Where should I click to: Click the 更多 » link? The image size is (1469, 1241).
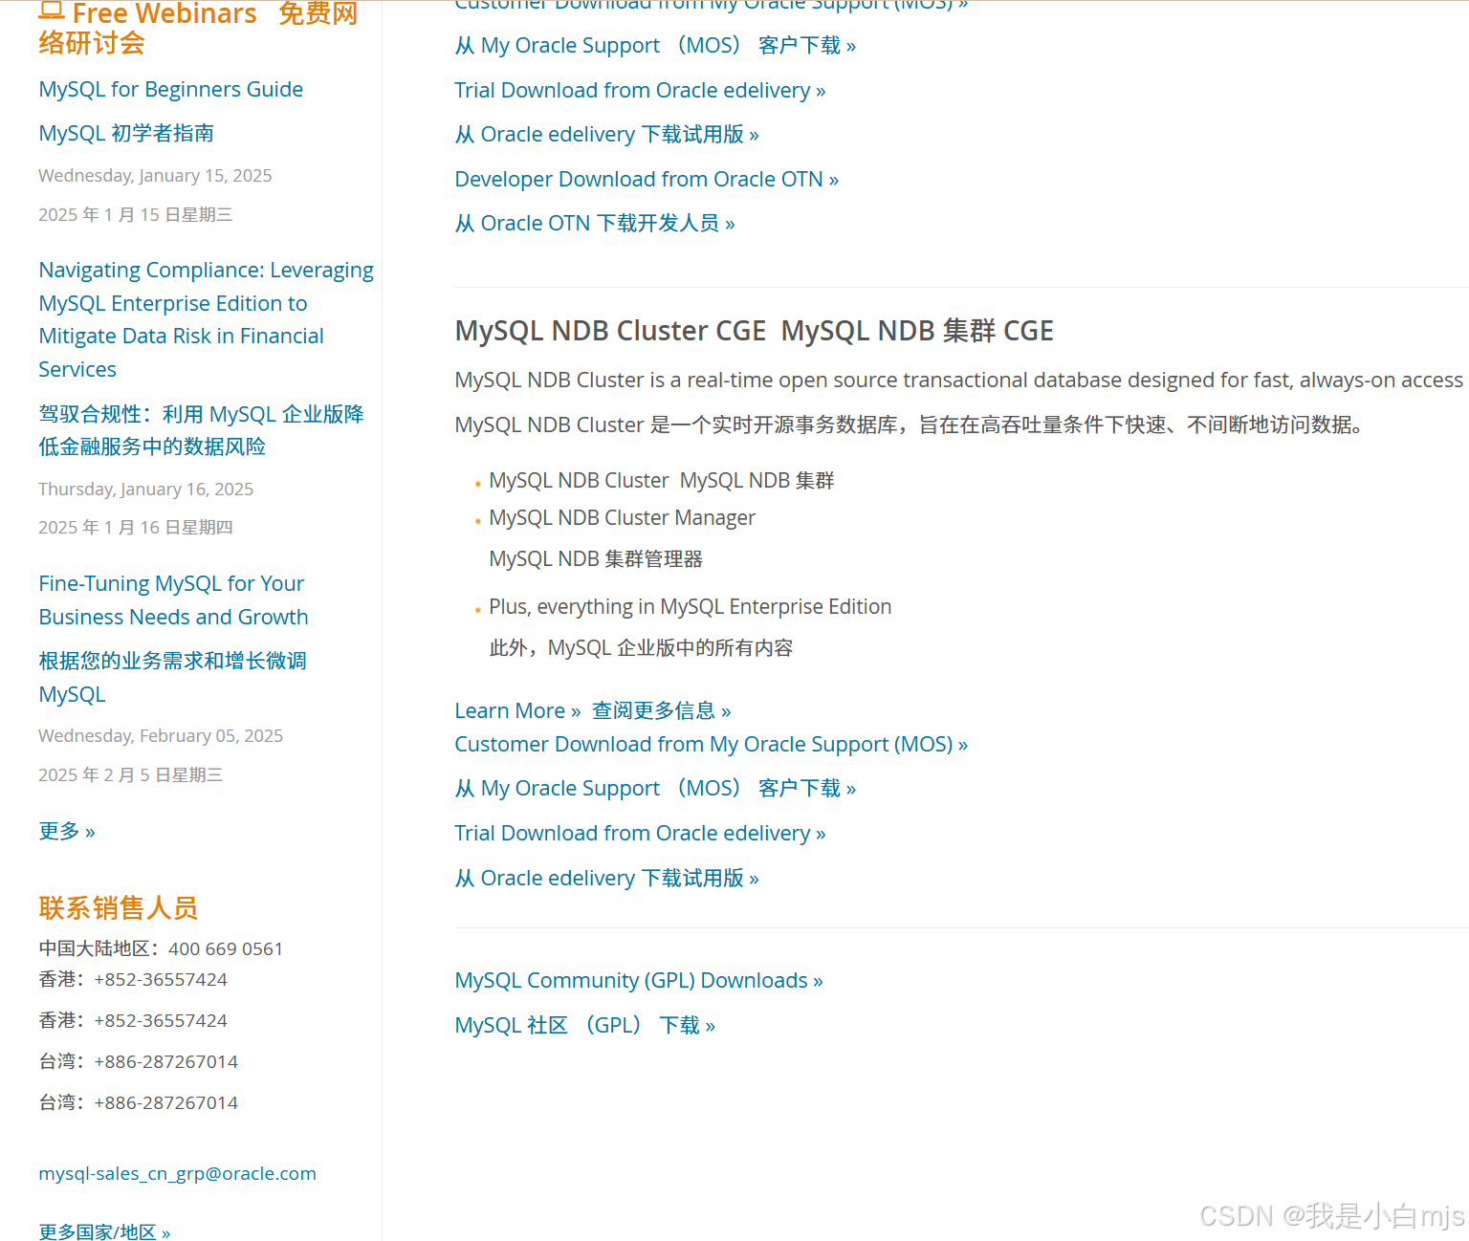point(67,831)
